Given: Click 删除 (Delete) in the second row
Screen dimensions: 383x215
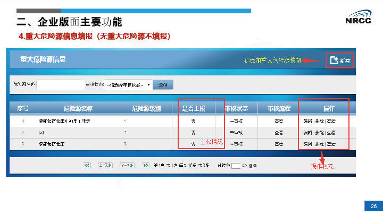Looking at the screenshot, I should pos(319,133).
